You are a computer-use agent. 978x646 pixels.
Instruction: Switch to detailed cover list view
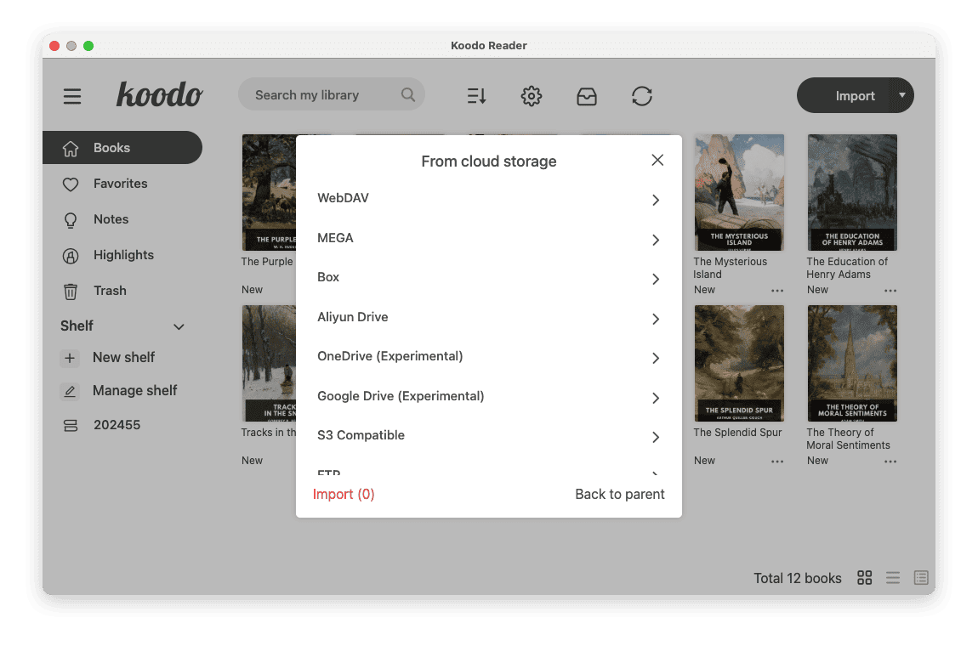921,578
